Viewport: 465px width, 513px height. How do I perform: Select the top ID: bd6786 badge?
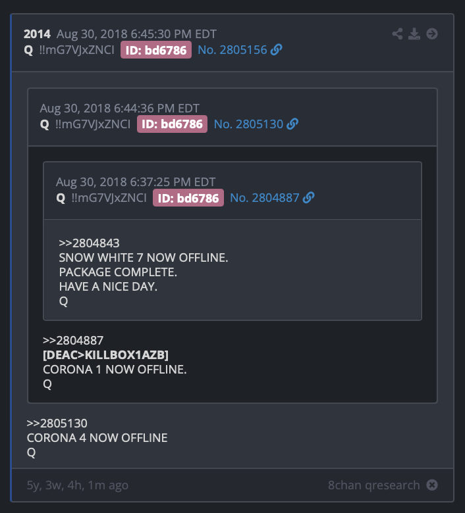point(156,50)
